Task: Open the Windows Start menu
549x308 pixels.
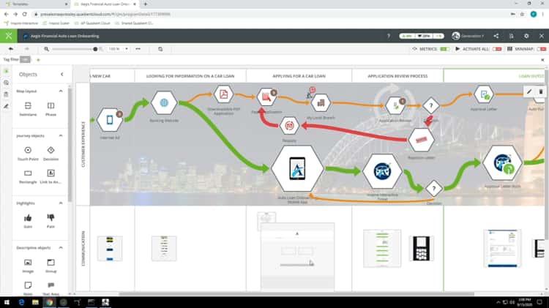Action: coord(7,302)
